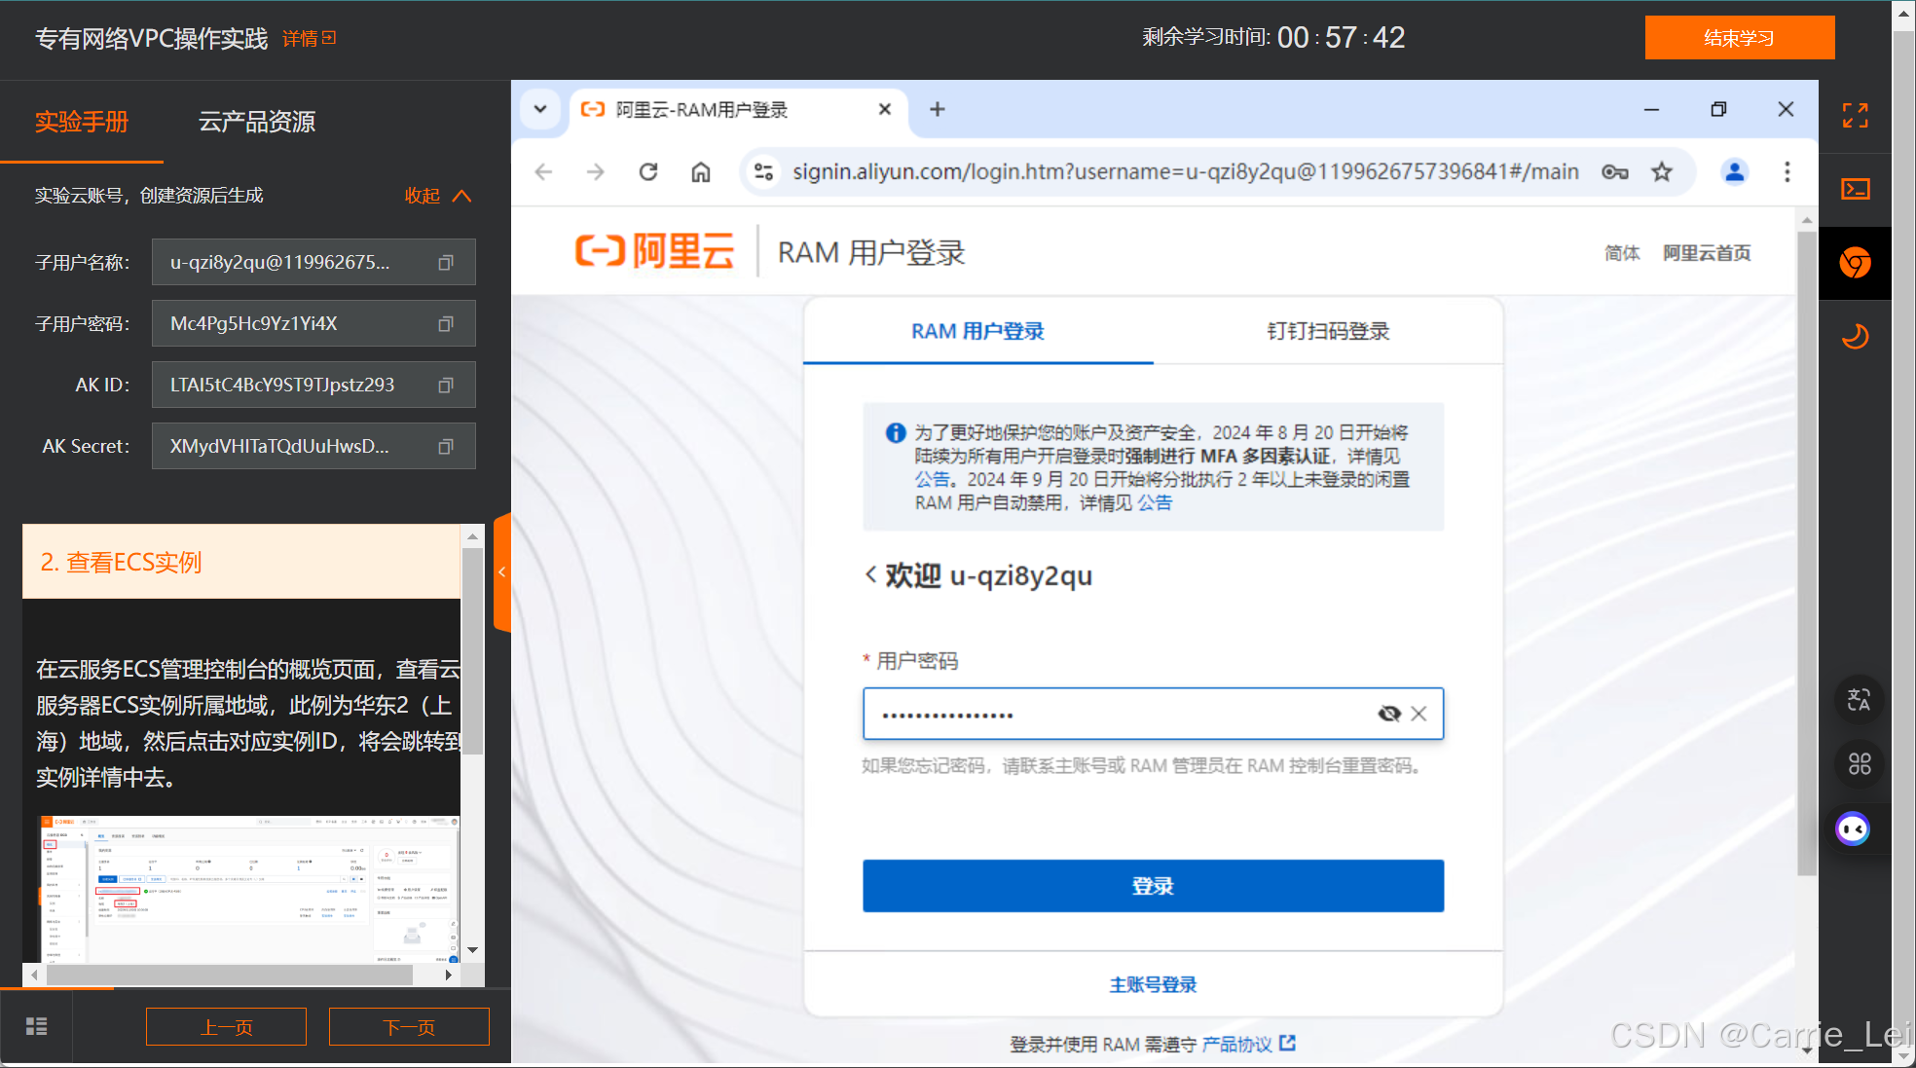Open the 详情 details link icon
Viewport: 1916px width, 1068px height.
329,38
